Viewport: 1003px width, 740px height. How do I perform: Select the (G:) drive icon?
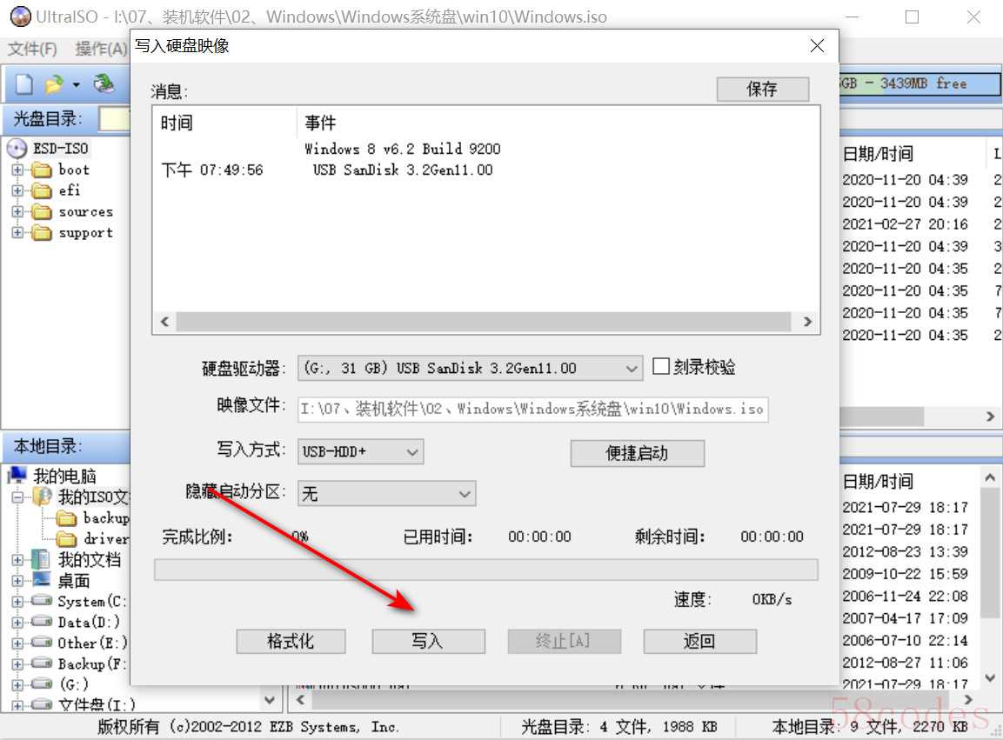pyautogui.click(x=42, y=684)
